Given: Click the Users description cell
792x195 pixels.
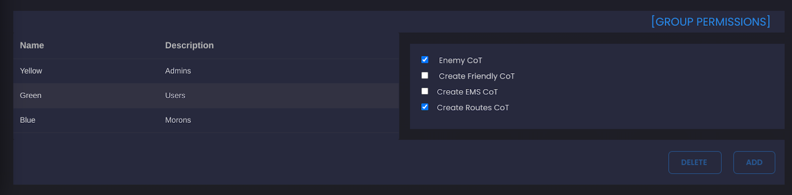Looking at the screenshot, I should pos(175,96).
